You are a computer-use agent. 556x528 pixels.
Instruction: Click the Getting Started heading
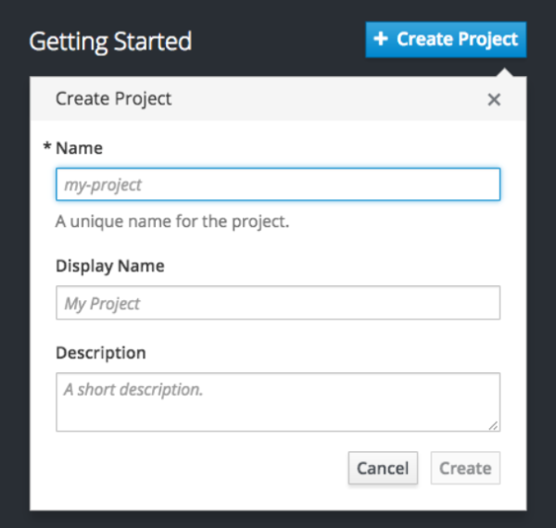click(110, 42)
